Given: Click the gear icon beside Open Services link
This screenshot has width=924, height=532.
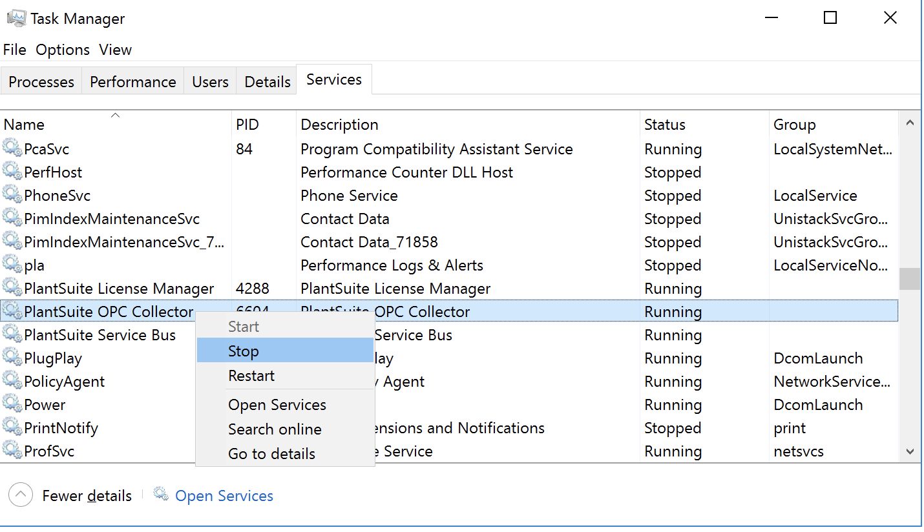Looking at the screenshot, I should point(161,495).
